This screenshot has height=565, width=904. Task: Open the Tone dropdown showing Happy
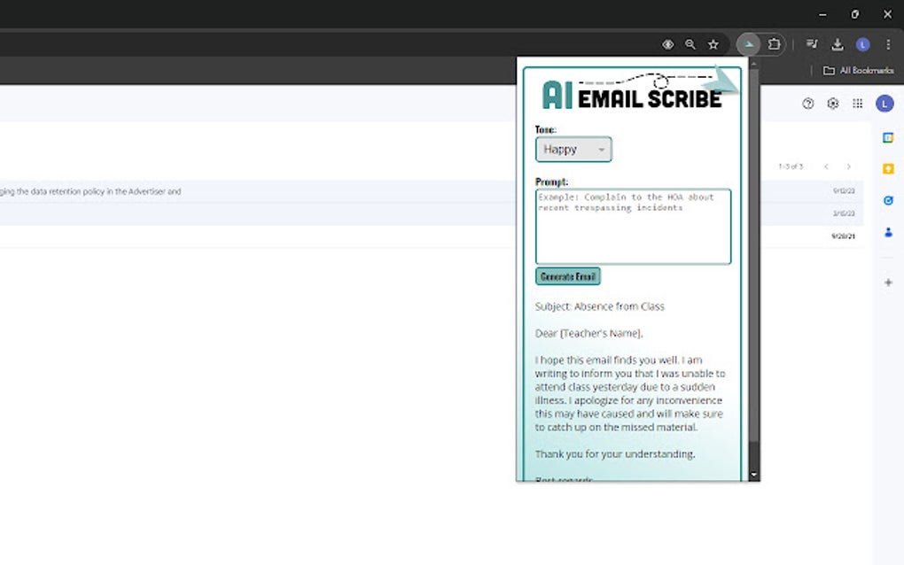[573, 150]
